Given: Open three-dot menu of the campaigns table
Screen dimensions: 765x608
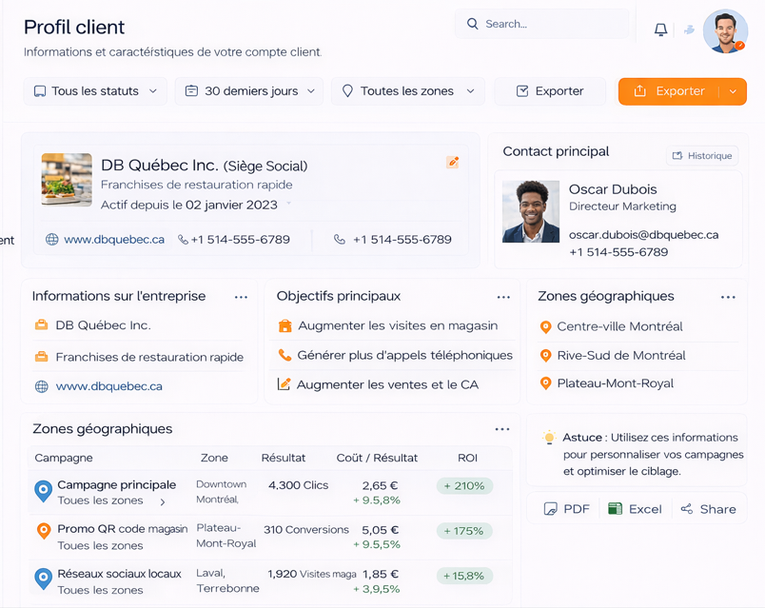Looking at the screenshot, I should tap(502, 429).
